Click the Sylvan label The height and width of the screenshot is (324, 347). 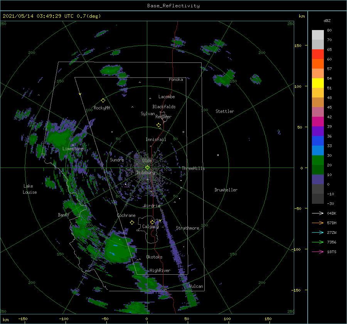coord(148,114)
